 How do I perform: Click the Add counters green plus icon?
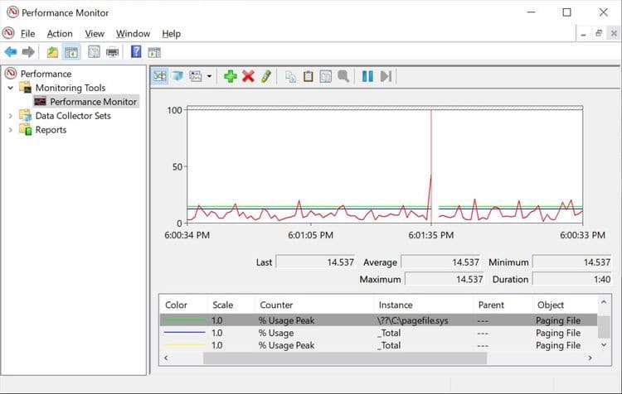click(x=231, y=76)
